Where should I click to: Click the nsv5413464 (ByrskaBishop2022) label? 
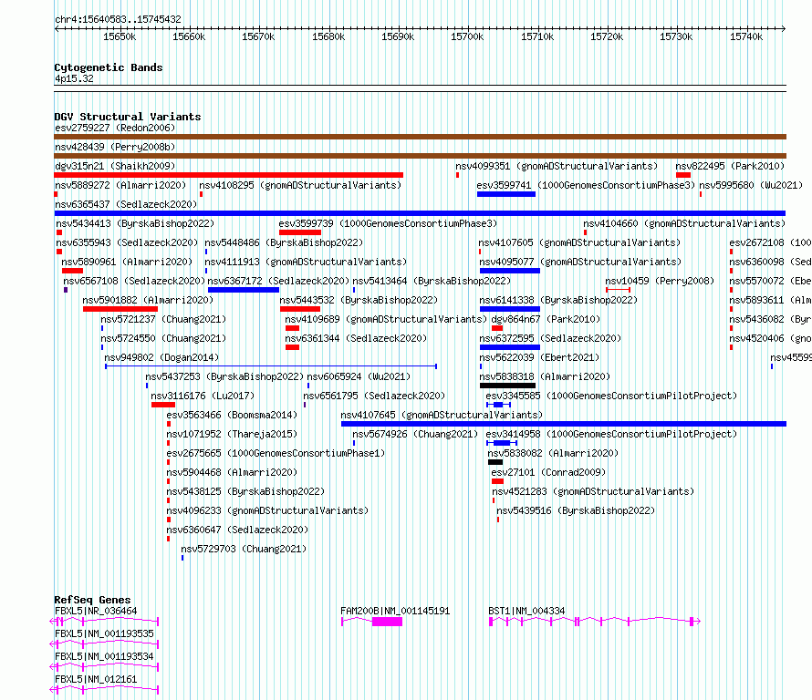click(x=432, y=281)
